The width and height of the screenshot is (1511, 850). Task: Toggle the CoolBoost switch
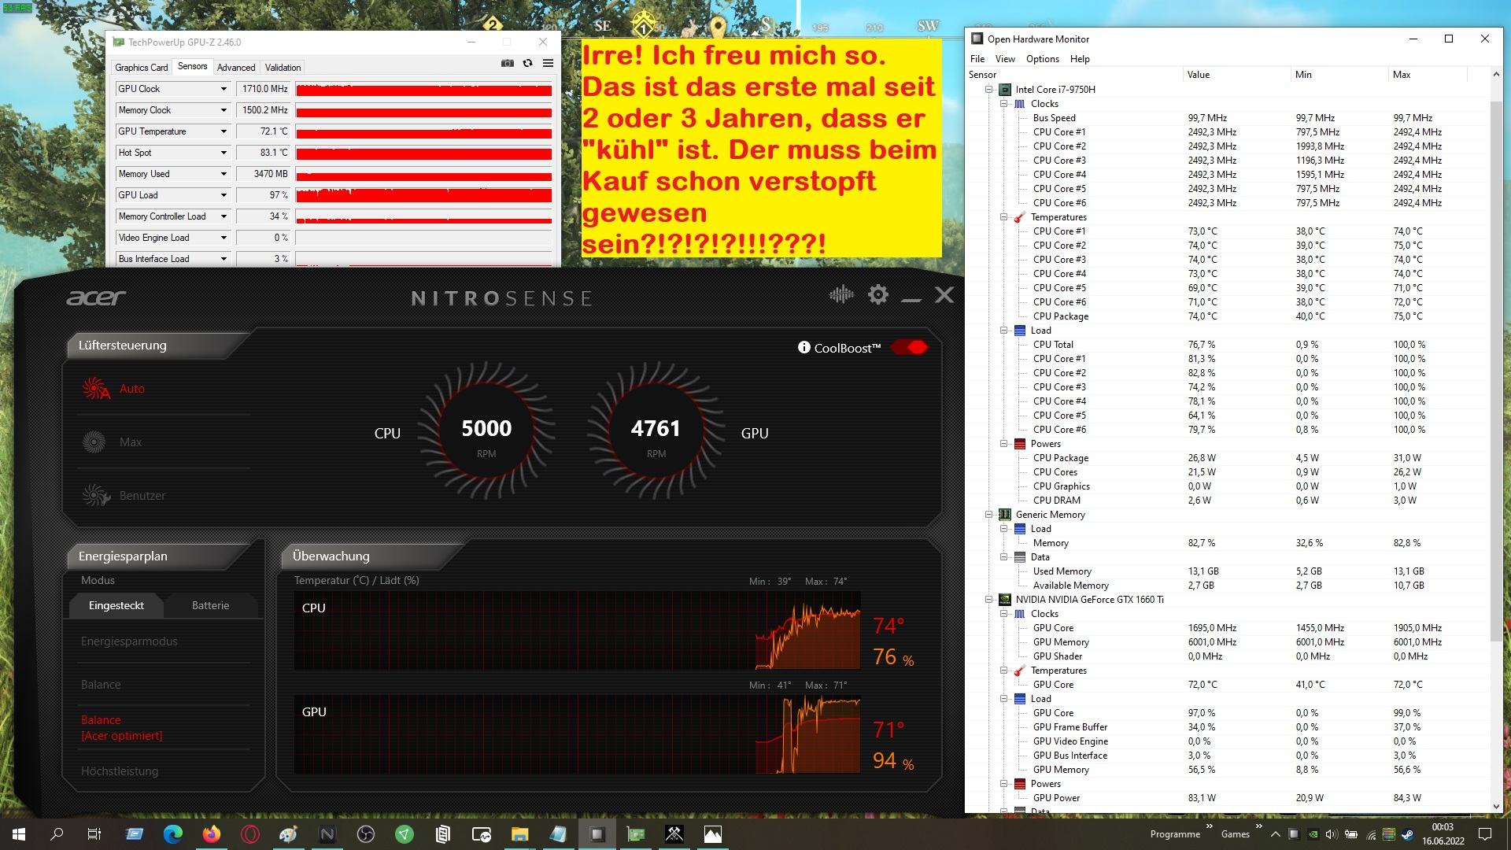[910, 348]
